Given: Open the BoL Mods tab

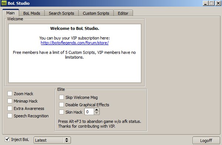Looking at the screenshot, I should (32, 13).
